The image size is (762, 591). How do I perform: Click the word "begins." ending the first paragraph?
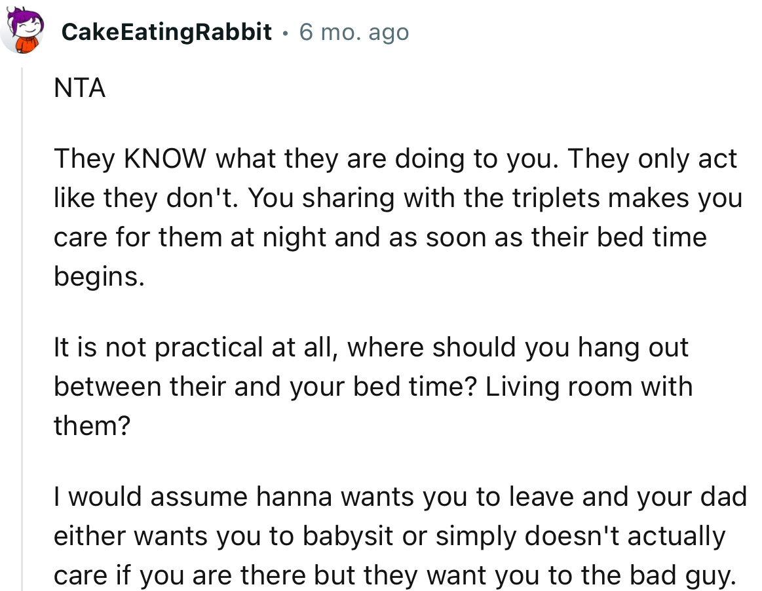[x=98, y=275]
